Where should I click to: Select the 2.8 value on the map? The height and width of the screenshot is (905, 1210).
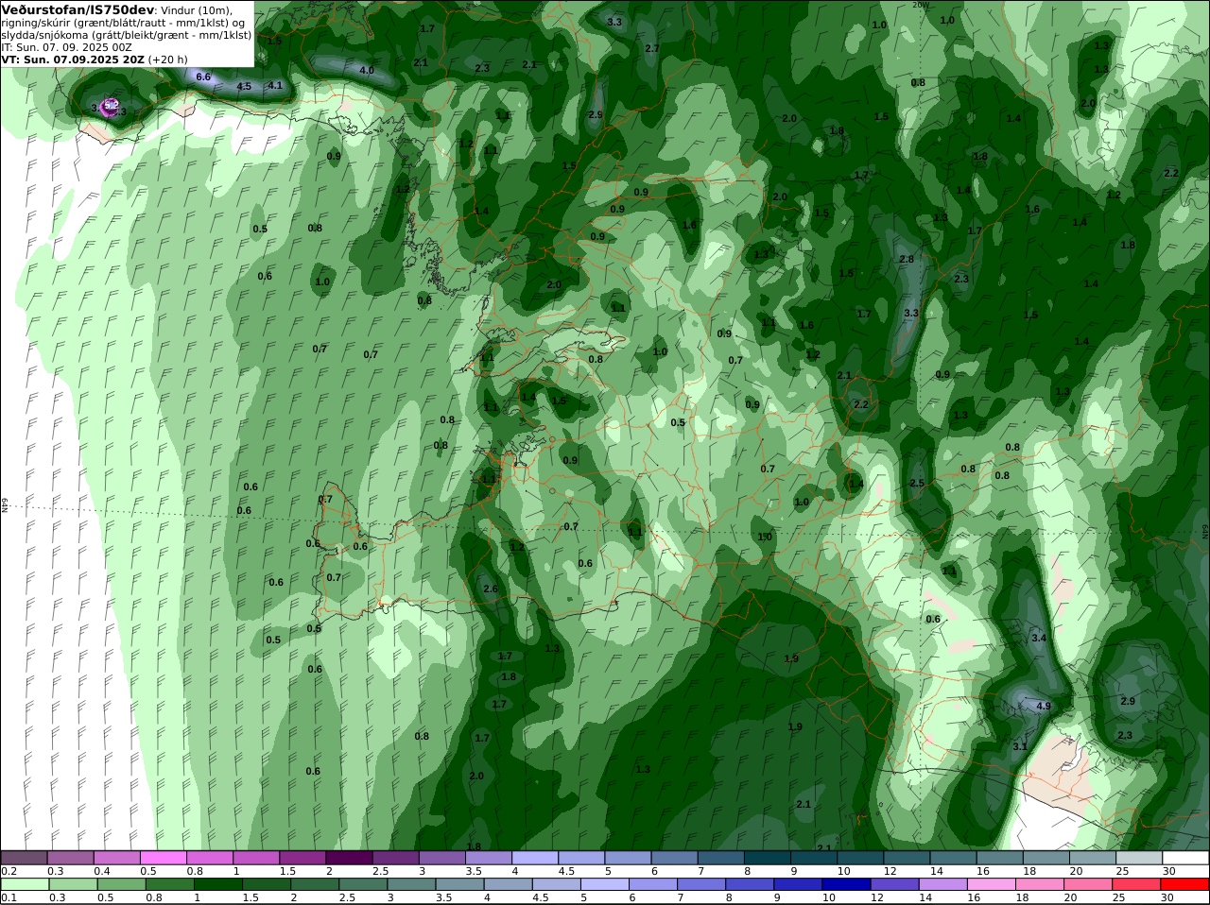907,259
